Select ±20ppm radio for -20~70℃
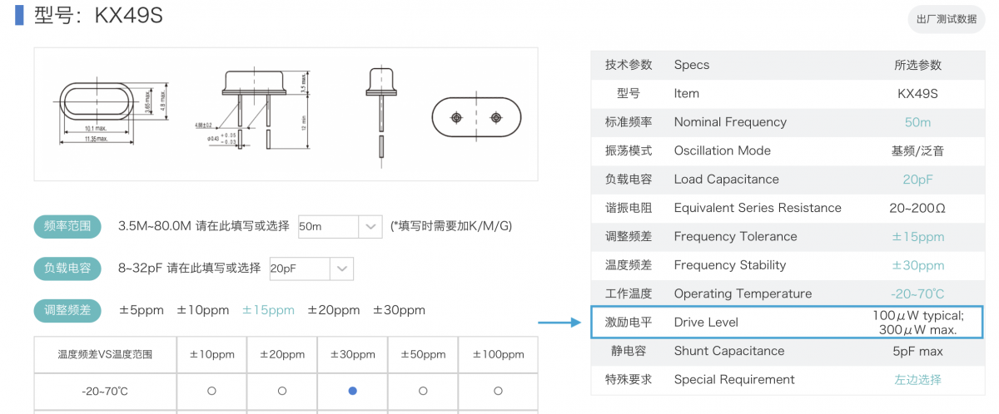The width and height of the screenshot is (999, 414). pyautogui.click(x=282, y=391)
